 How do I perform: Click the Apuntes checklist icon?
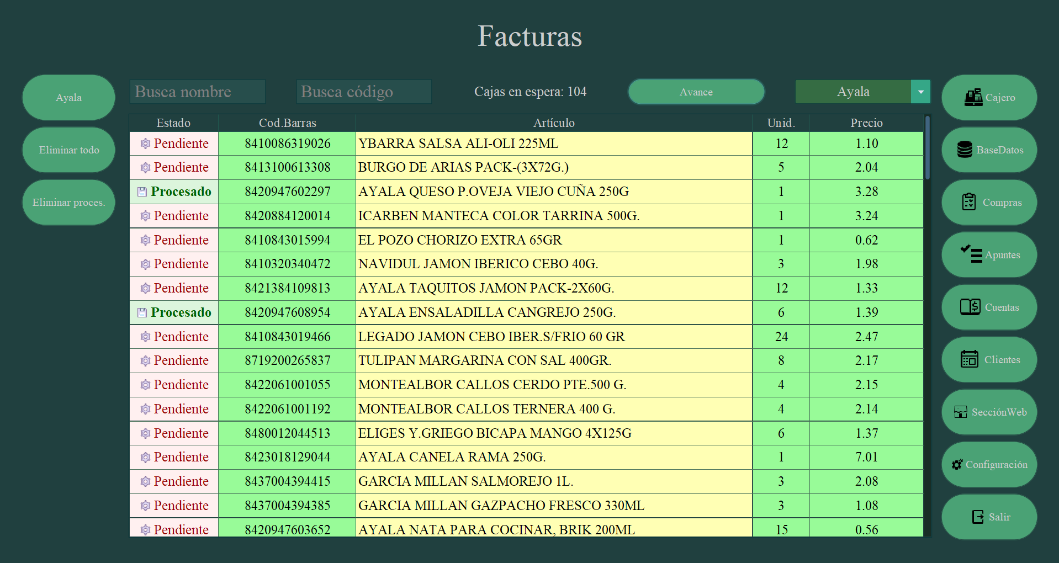click(x=971, y=254)
